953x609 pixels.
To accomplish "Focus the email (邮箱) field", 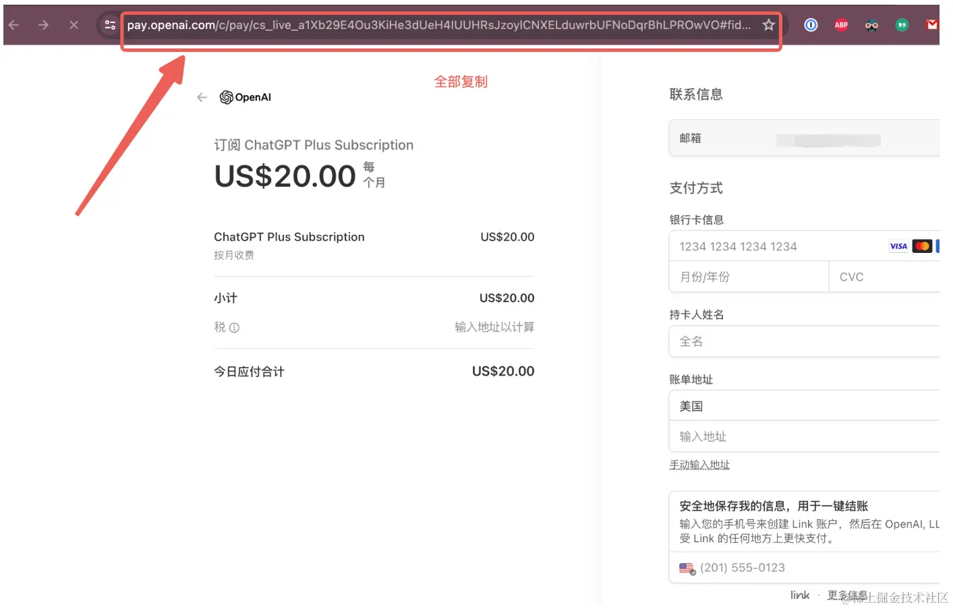I will (x=804, y=138).
